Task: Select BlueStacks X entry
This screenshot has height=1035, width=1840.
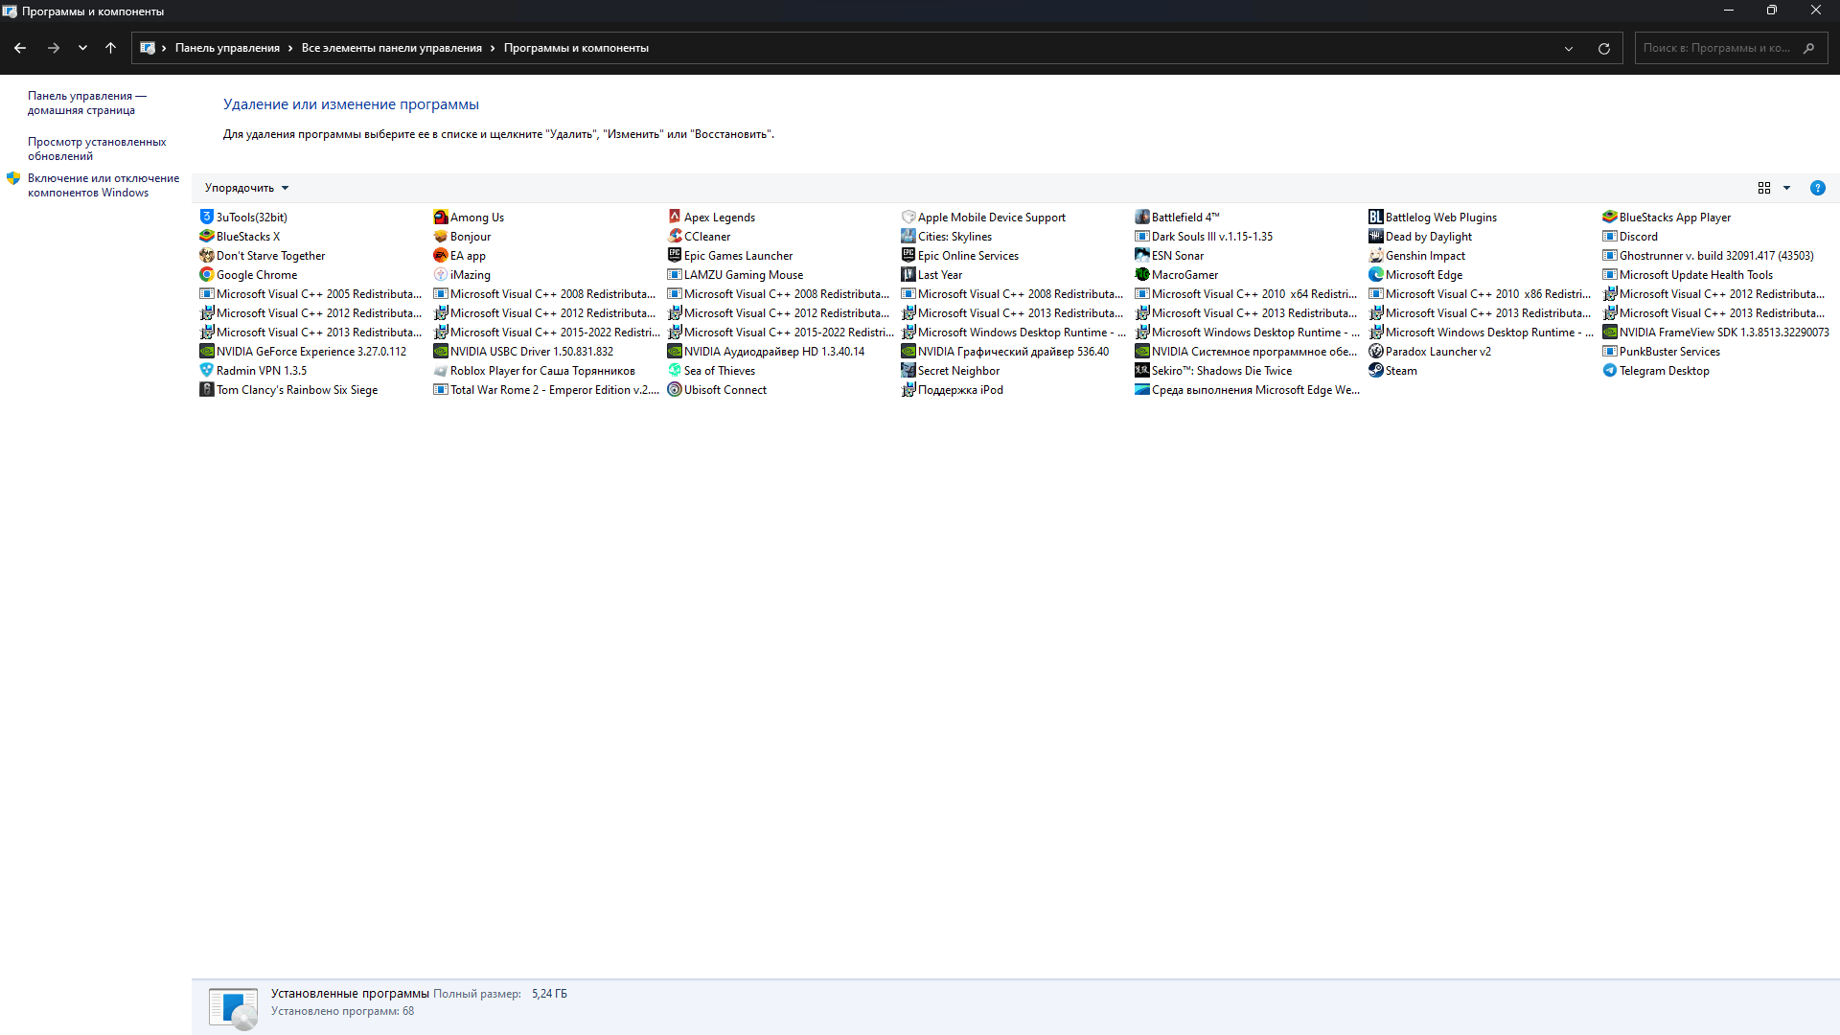Action: (240, 236)
